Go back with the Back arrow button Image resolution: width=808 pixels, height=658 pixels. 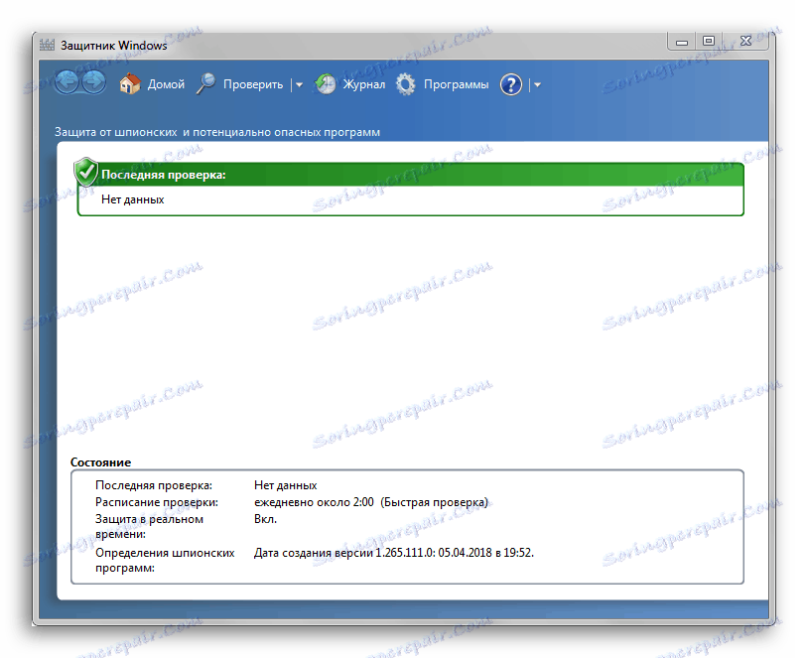67,82
